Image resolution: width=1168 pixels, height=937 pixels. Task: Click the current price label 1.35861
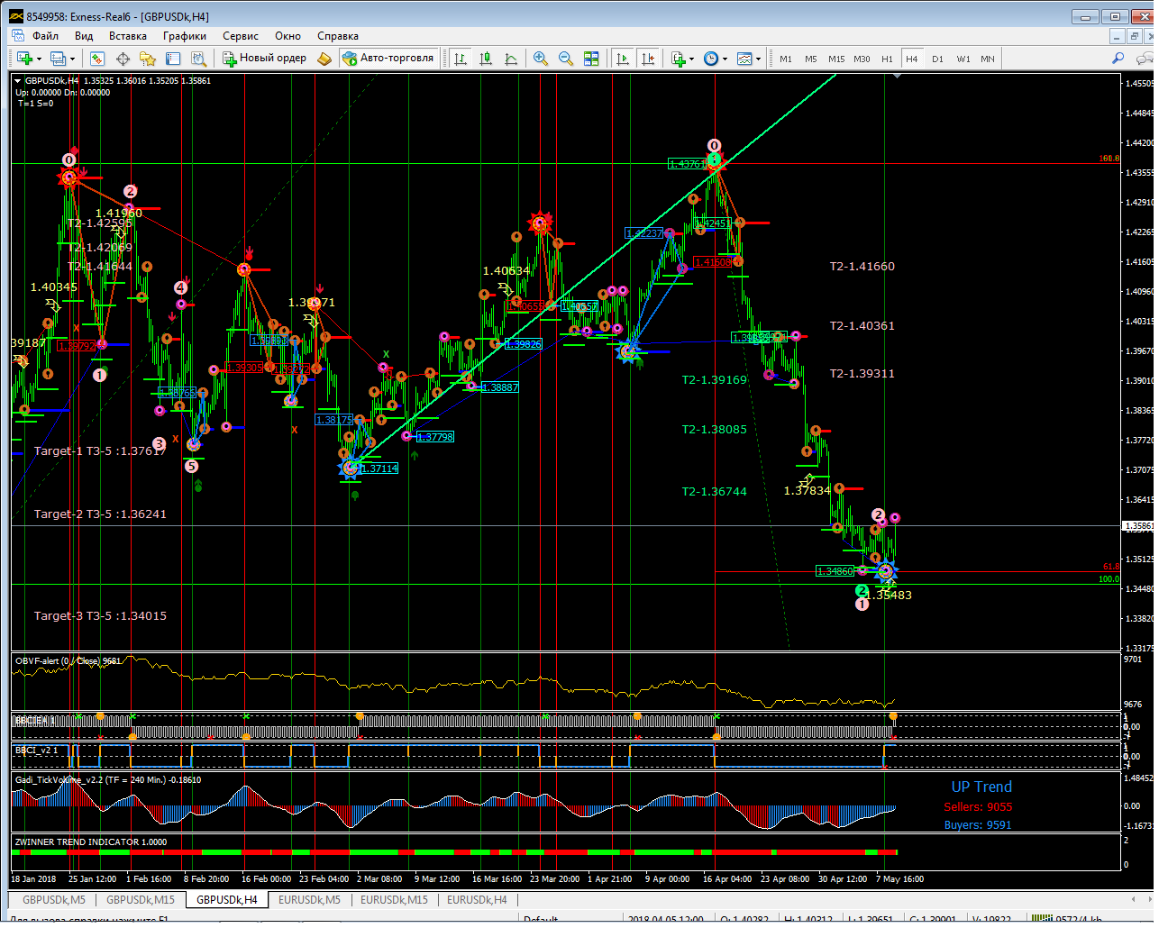1137,525
